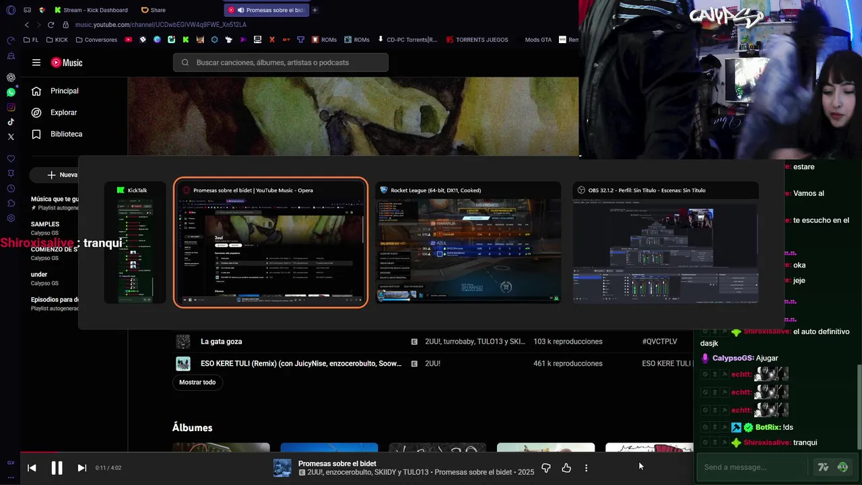Image resolution: width=862 pixels, height=485 pixels.
Task: Open three-dot menu in player bar
Action: coord(586,467)
